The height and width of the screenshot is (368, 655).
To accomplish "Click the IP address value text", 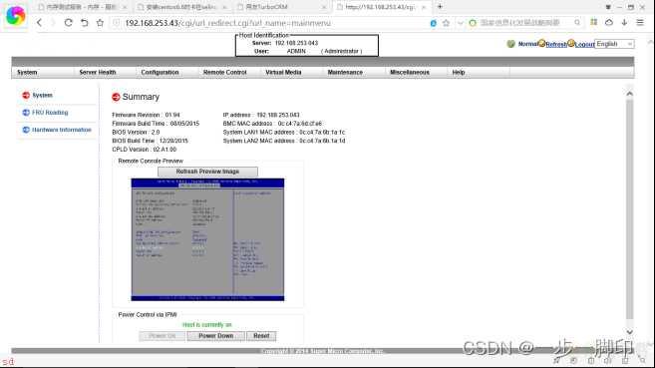I will click(278, 115).
